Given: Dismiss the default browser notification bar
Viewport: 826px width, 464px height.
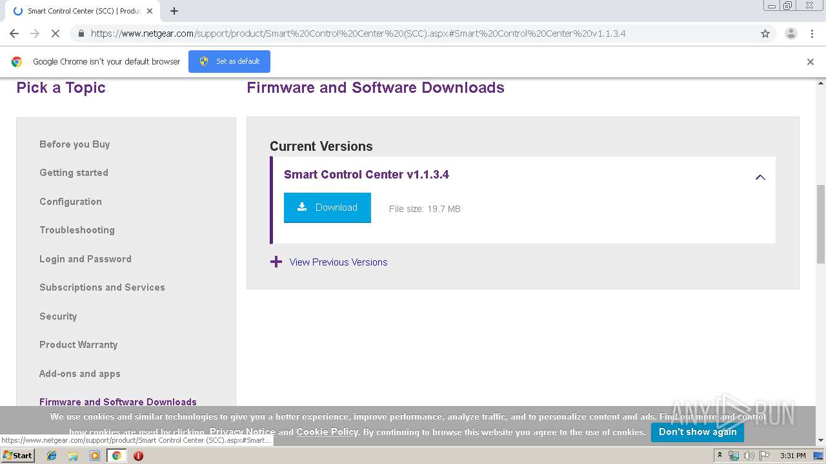Looking at the screenshot, I should (x=811, y=62).
